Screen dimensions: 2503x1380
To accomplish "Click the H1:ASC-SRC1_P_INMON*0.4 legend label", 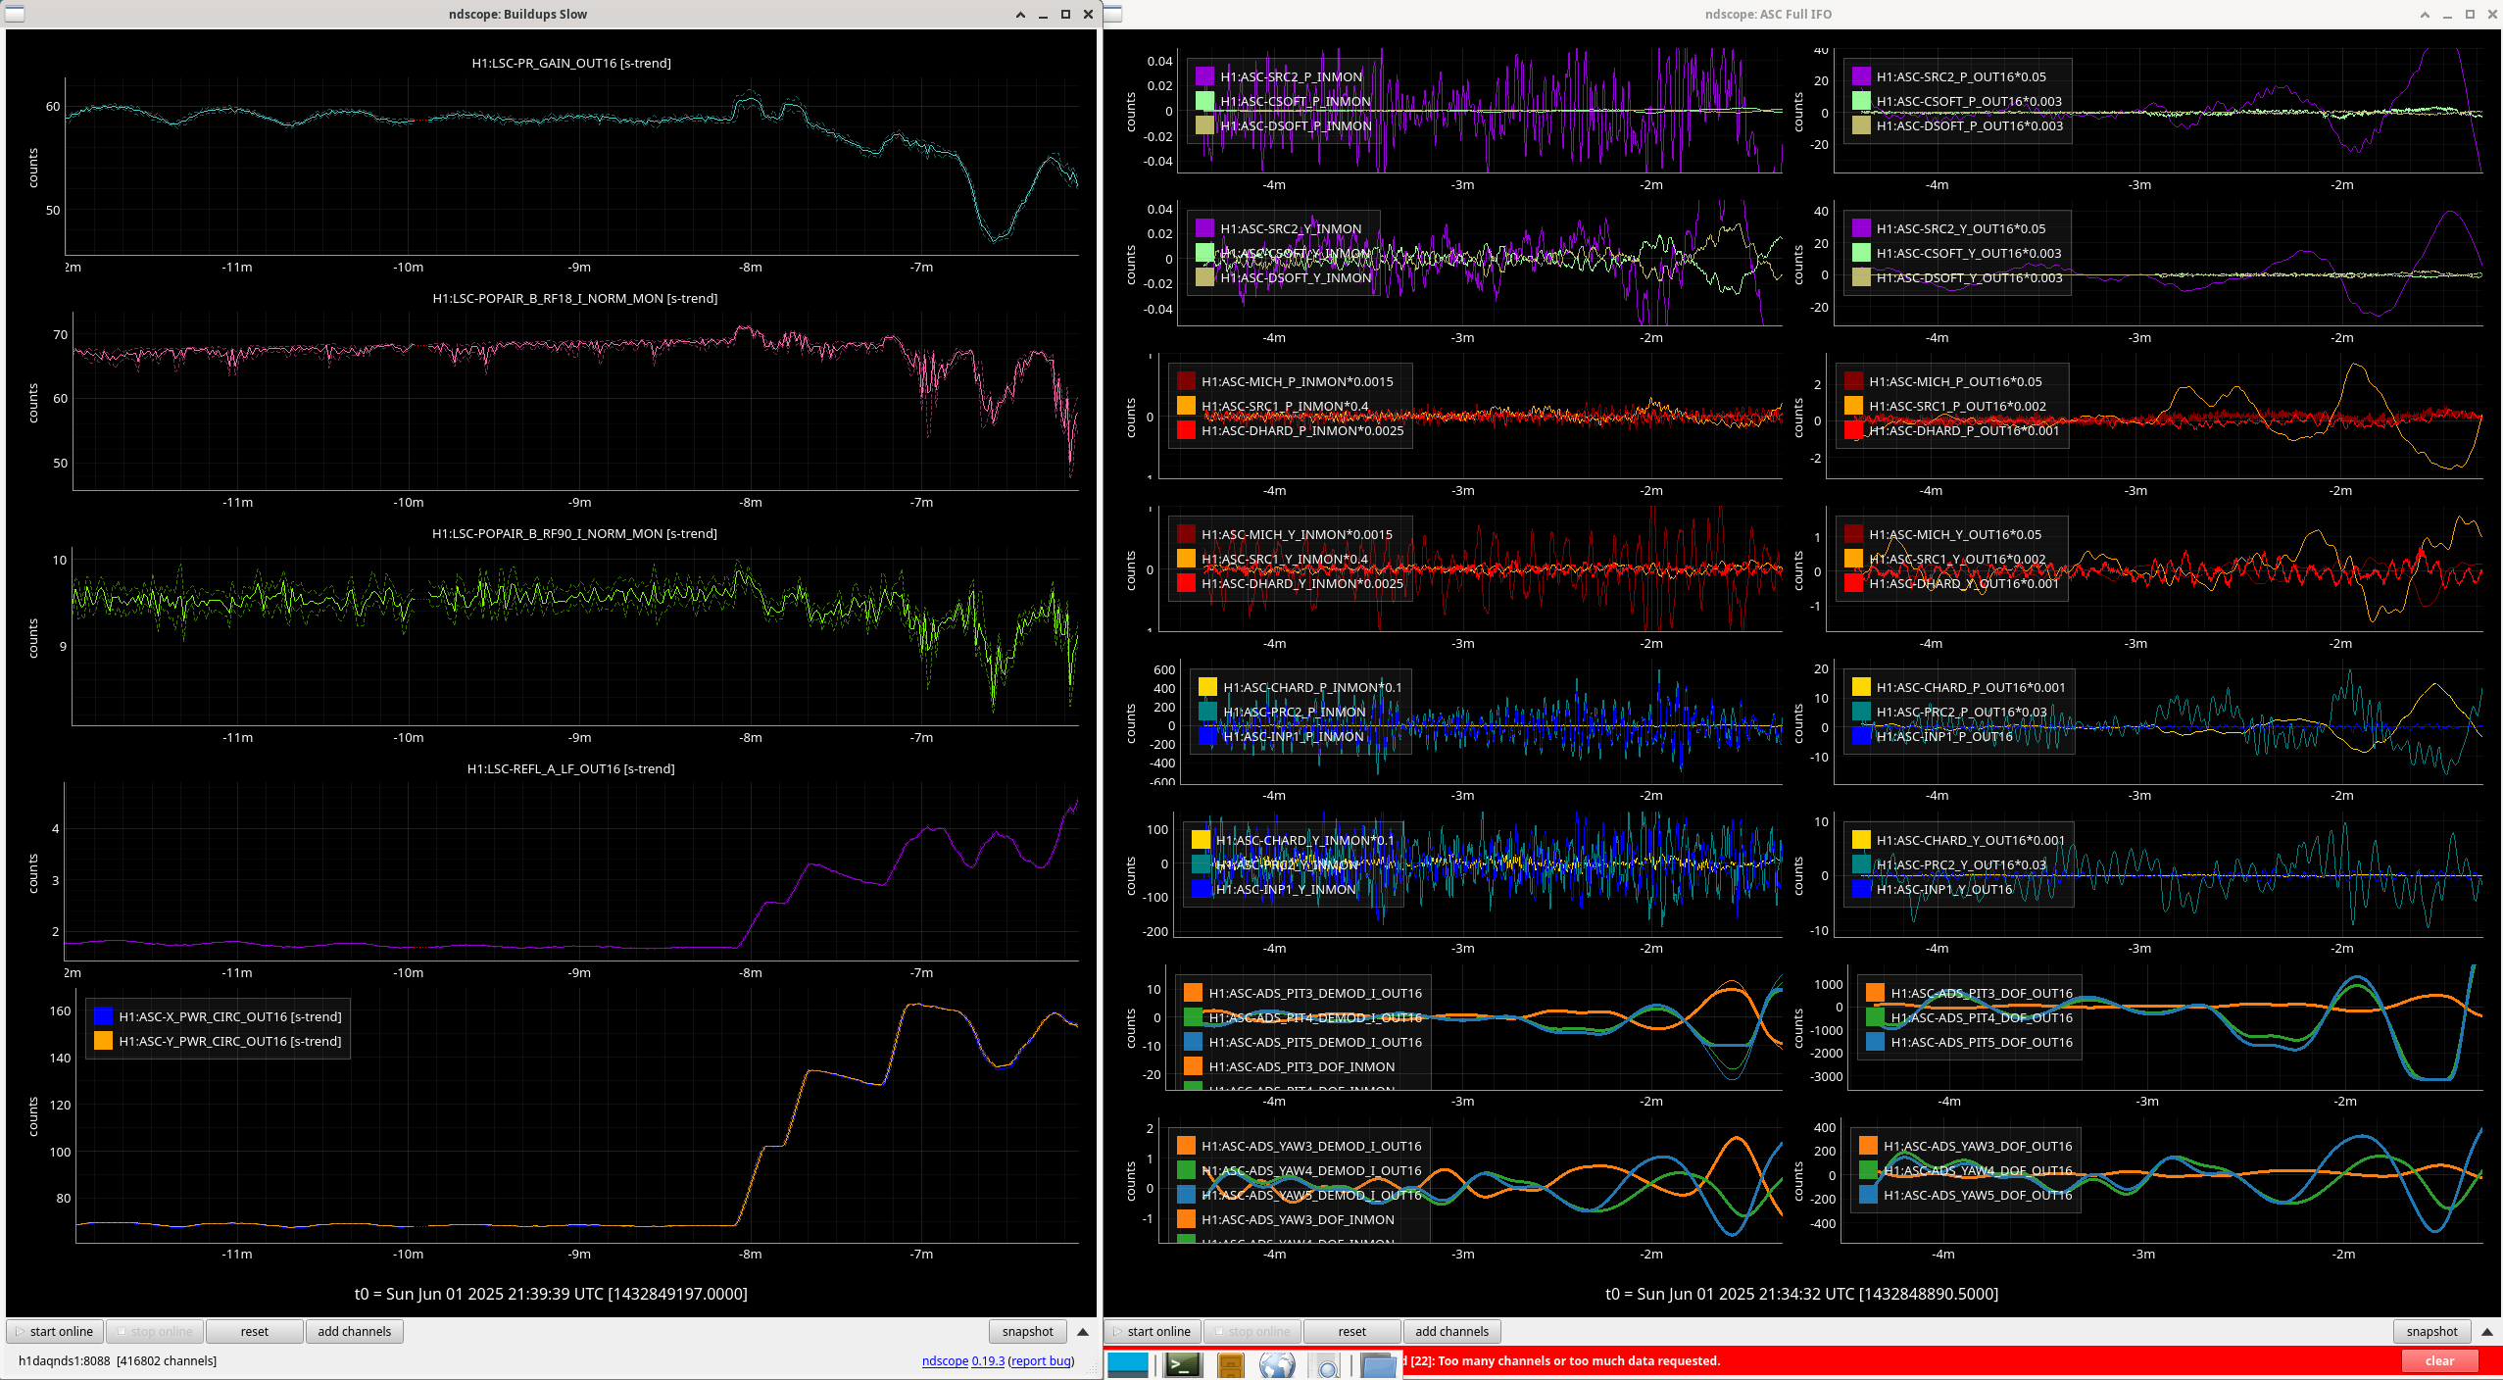I will [x=1285, y=406].
